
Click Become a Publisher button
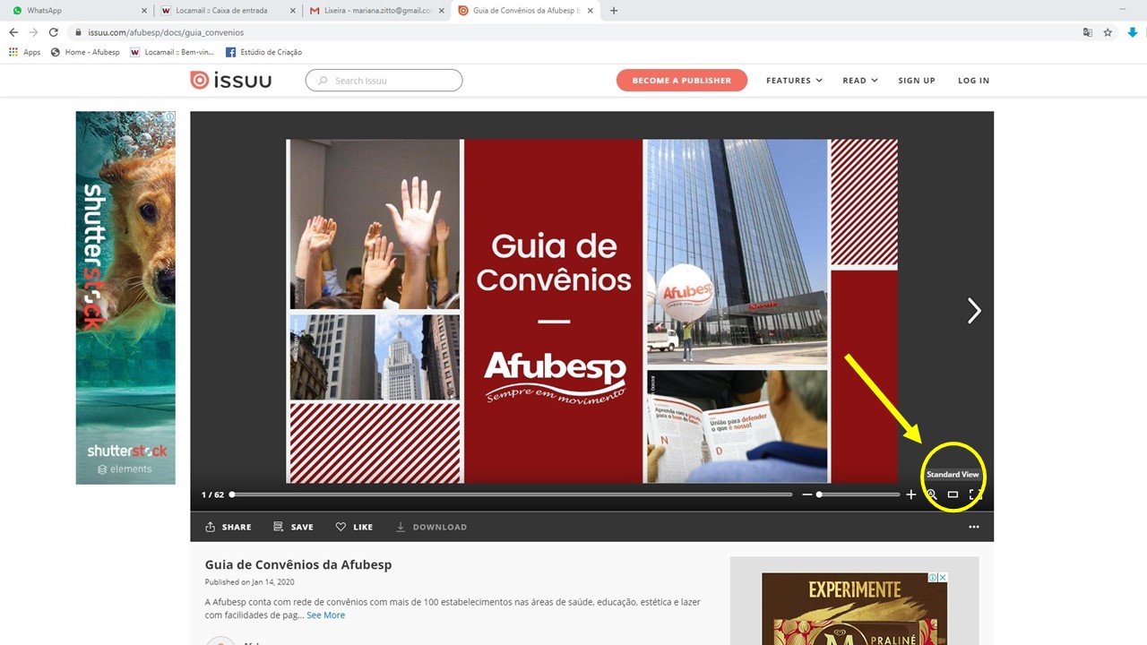coord(682,81)
